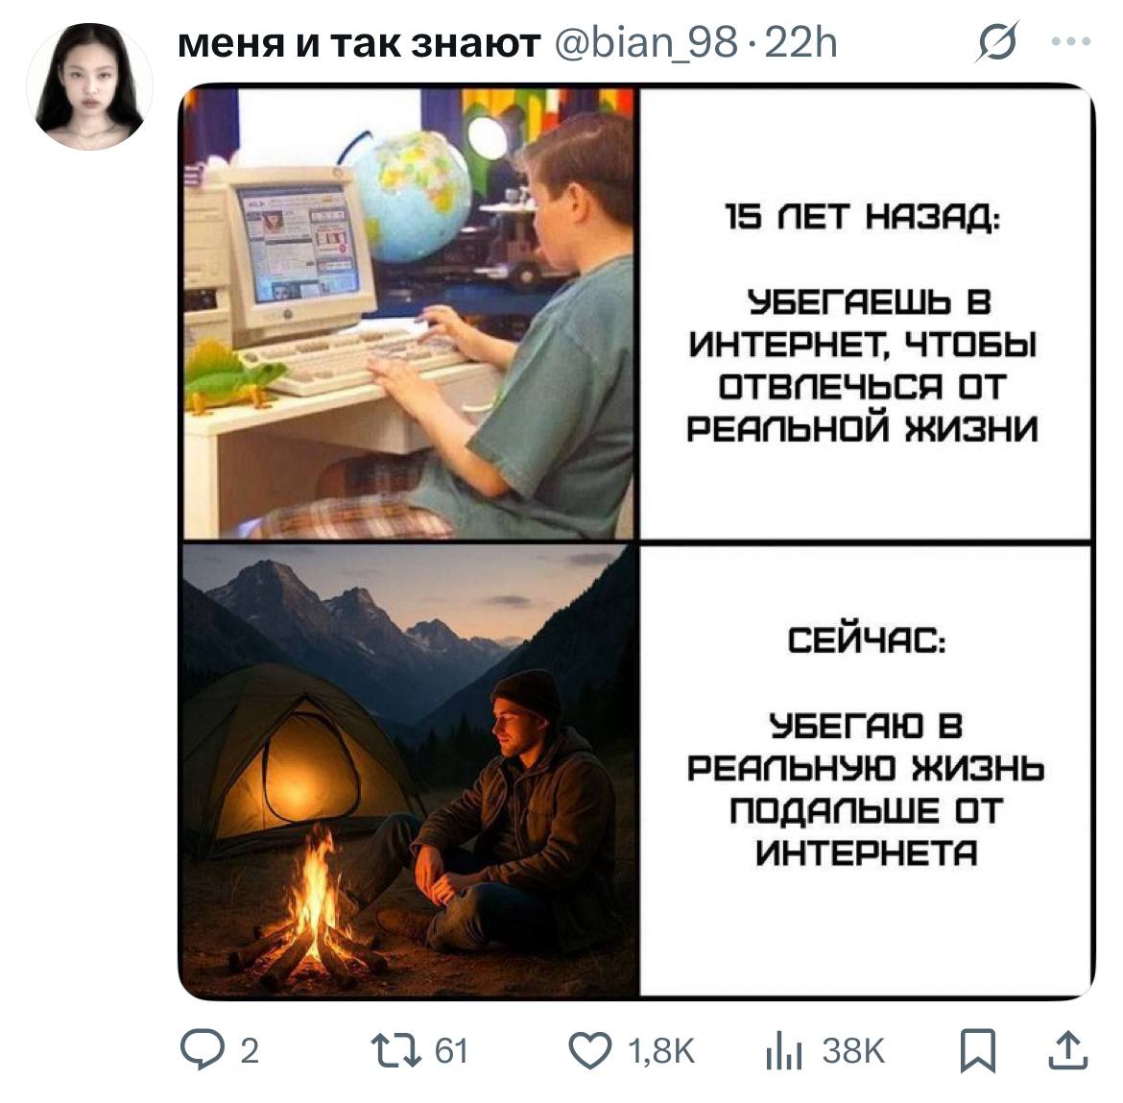Open display name "меня и так знают"
Viewport: 1123px width, 1103px height.
359,43
